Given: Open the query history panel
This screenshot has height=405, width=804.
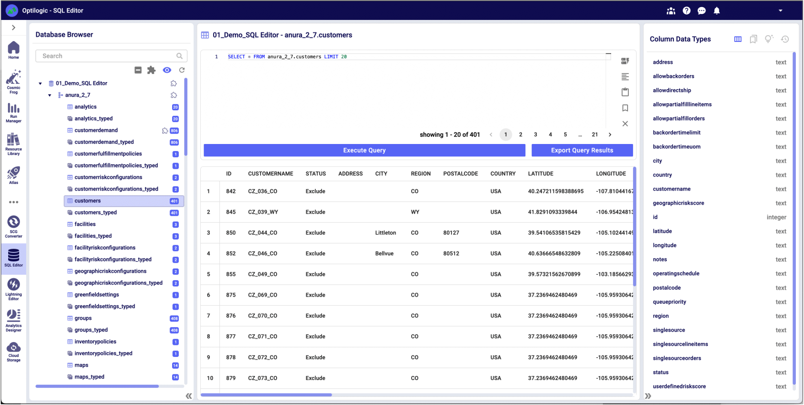Looking at the screenshot, I should pos(785,39).
